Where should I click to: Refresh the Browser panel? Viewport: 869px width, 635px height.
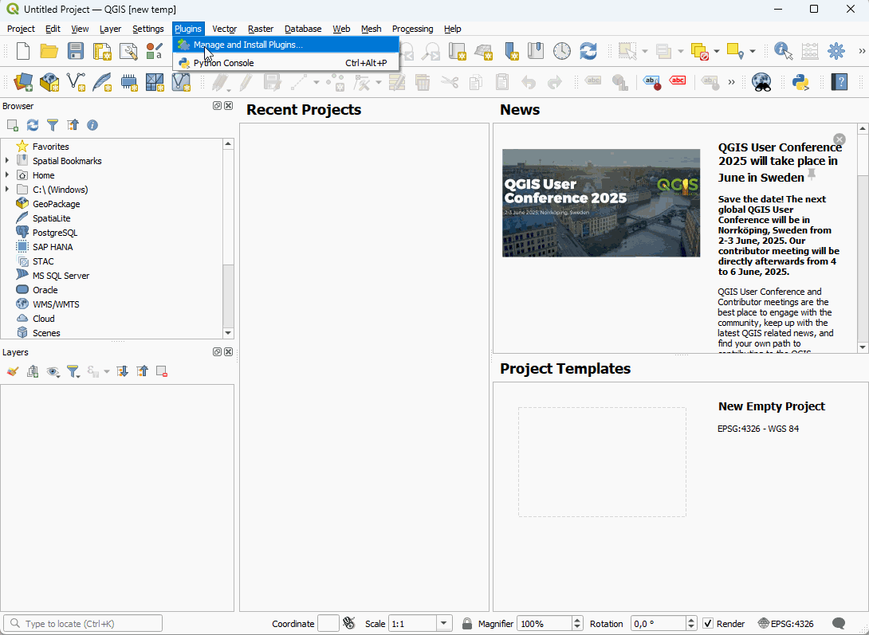(x=33, y=125)
